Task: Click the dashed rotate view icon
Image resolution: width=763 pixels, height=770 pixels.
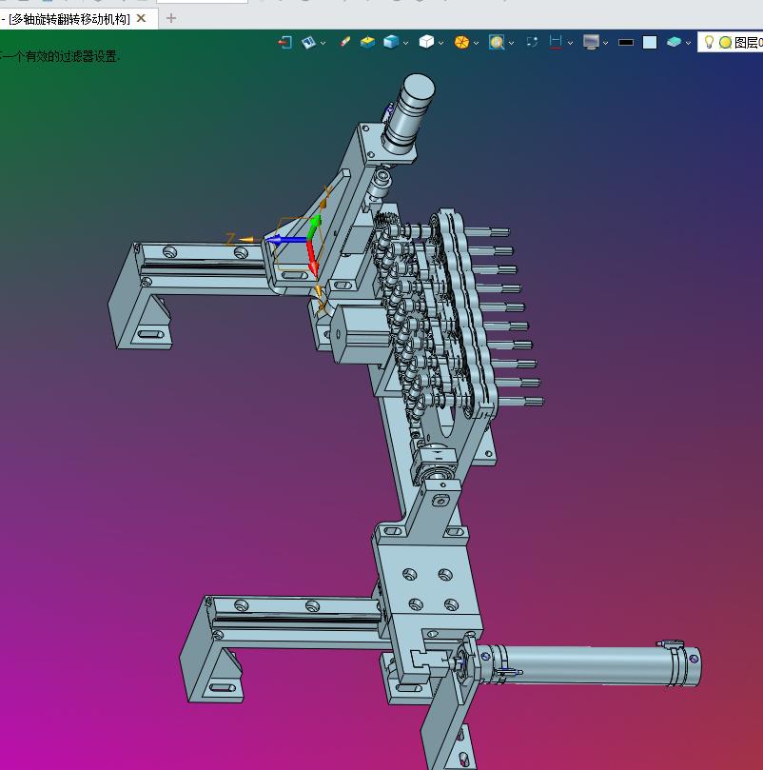Action: (532, 42)
